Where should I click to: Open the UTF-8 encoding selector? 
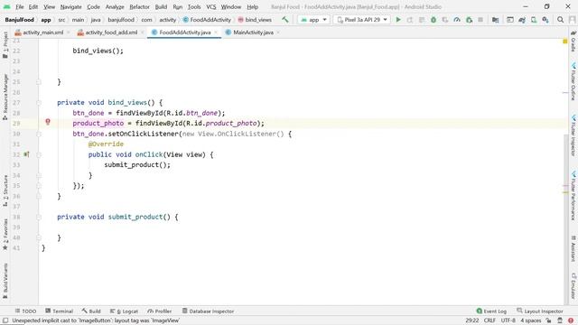pyautogui.click(x=508, y=320)
